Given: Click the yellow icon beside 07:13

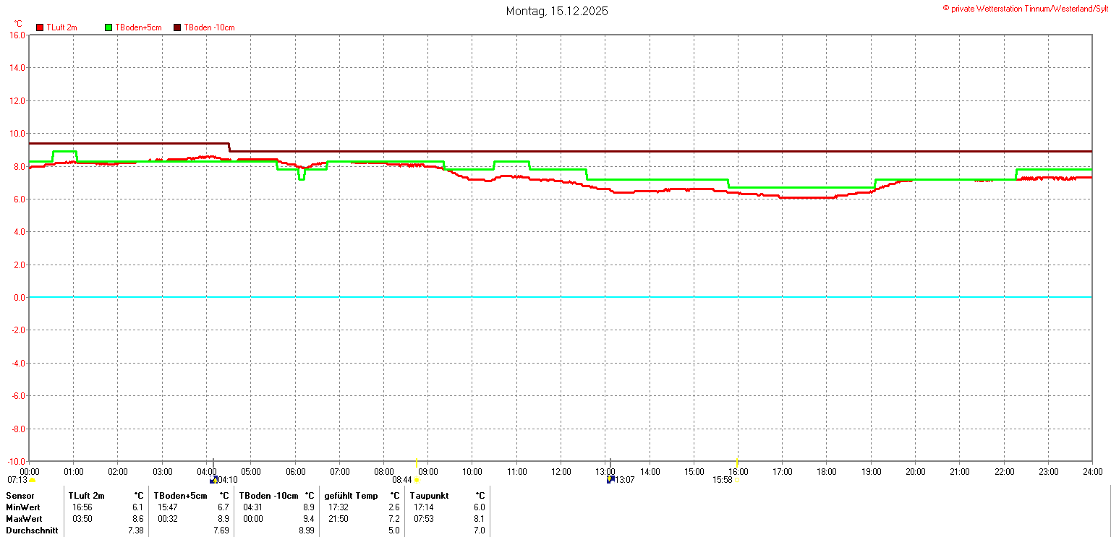Looking at the screenshot, I should tap(33, 480).
